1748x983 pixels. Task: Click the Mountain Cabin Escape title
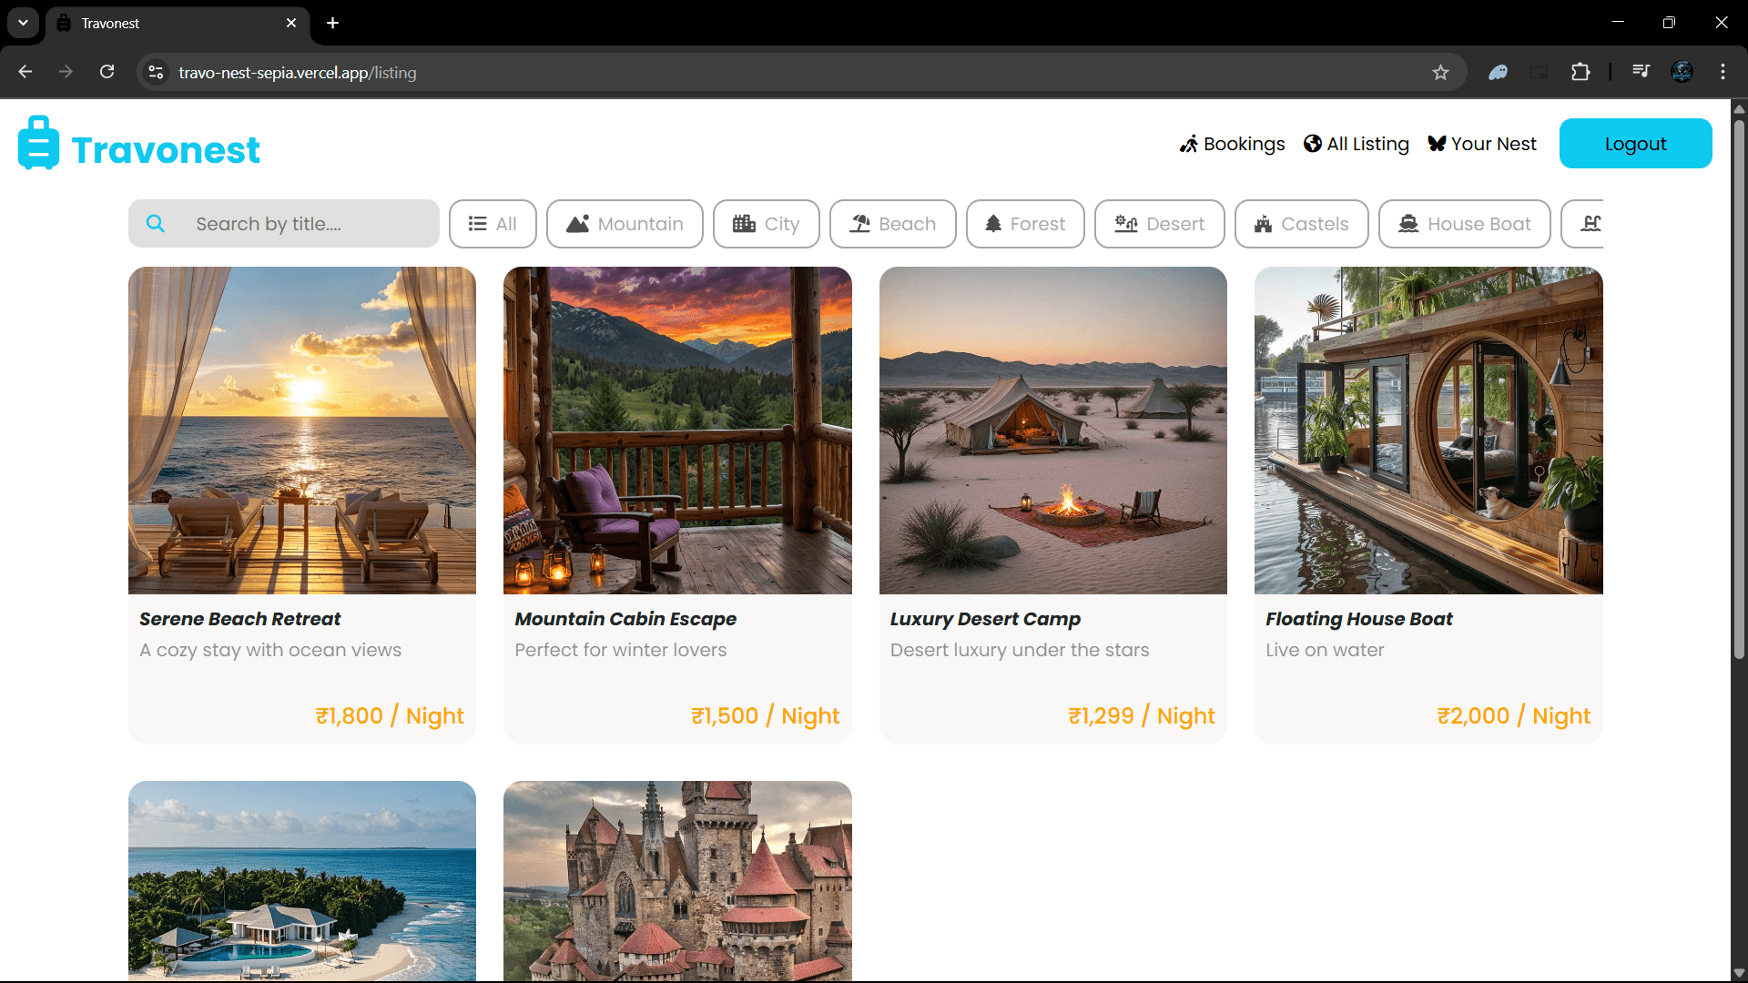click(x=625, y=619)
